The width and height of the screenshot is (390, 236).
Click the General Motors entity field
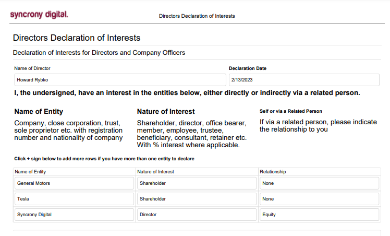click(75, 183)
